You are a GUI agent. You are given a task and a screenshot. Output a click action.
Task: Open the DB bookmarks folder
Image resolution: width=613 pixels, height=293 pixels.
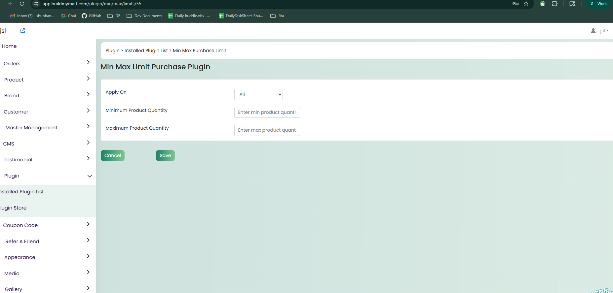[114, 16]
